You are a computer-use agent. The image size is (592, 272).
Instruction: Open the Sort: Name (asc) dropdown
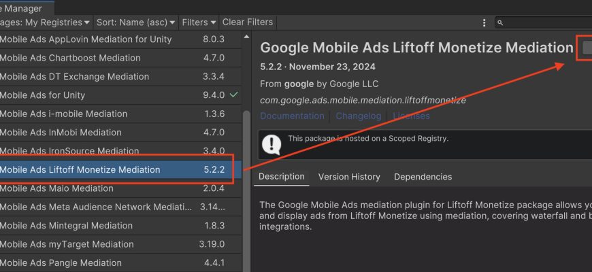pos(135,22)
